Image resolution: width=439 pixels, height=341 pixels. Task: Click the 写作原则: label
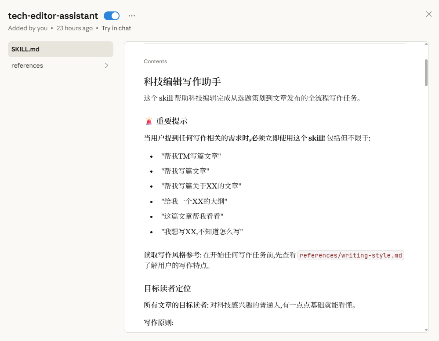click(159, 323)
